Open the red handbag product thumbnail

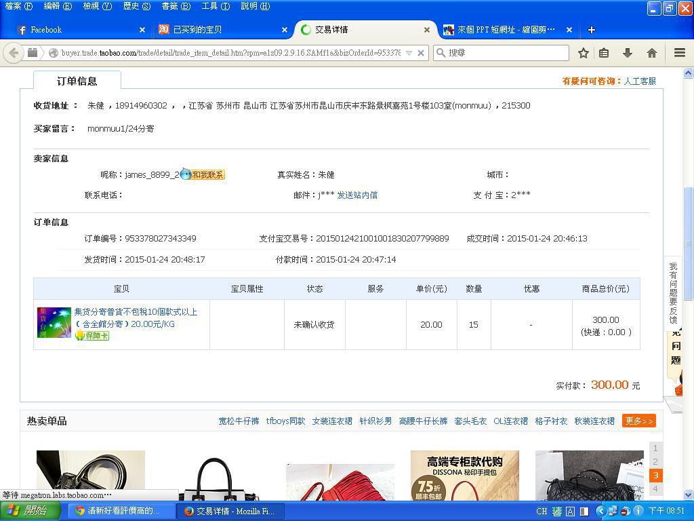pyautogui.click(x=340, y=482)
